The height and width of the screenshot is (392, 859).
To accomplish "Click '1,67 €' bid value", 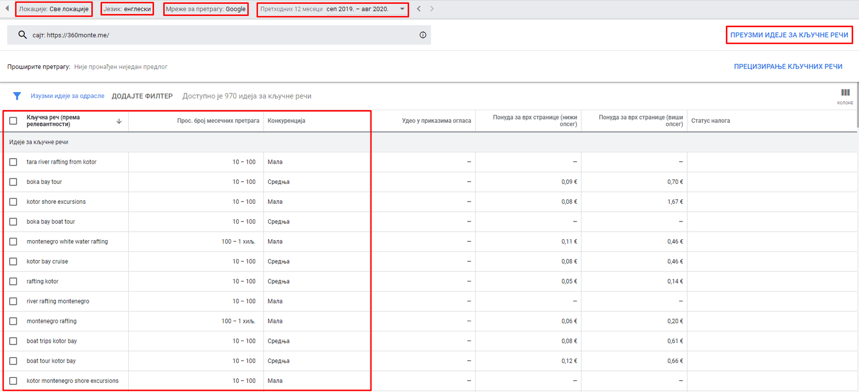I will coord(675,202).
